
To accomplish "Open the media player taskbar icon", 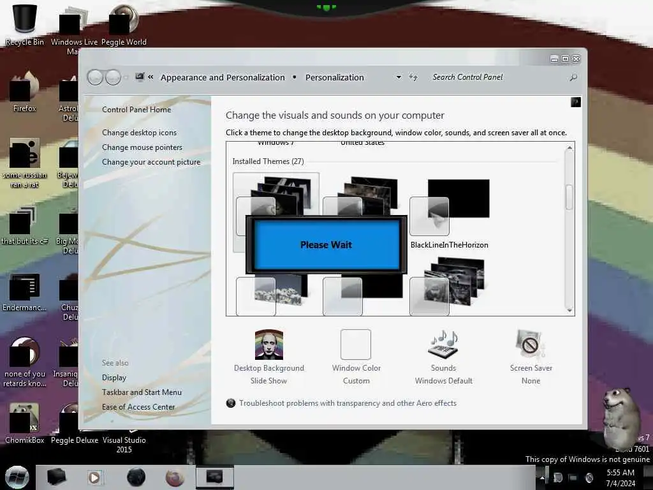I will pos(94,477).
